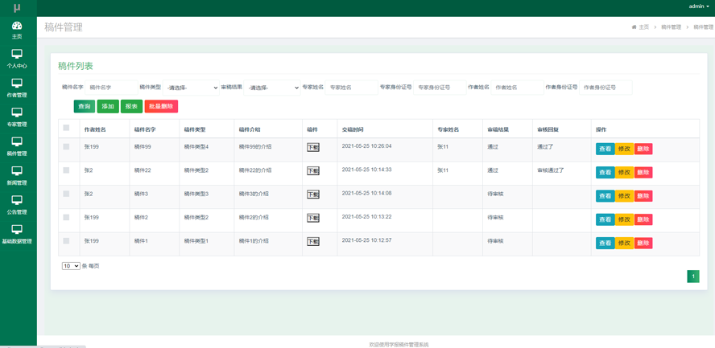The image size is (715, 348).
Task: Open the 稿件类型 dropdown filter
Action: [192, 88]
